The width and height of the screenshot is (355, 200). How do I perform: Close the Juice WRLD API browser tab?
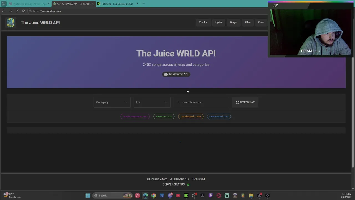[x=93, y=4]
